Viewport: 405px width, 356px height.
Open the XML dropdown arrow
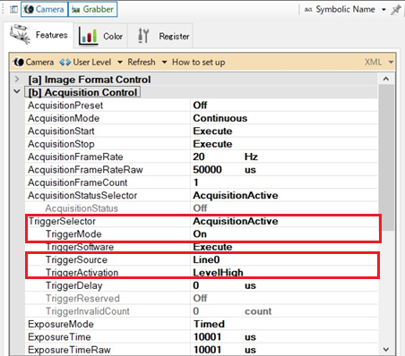pos(391,63)
